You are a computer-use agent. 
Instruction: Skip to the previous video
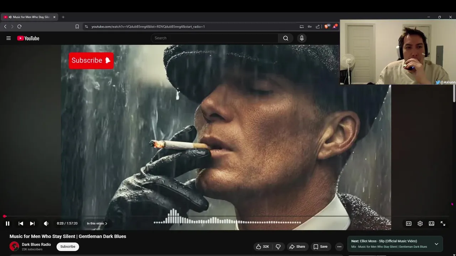(21, 223)
